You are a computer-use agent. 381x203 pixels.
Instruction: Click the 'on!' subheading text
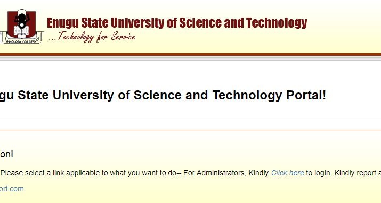pos(6,154)
